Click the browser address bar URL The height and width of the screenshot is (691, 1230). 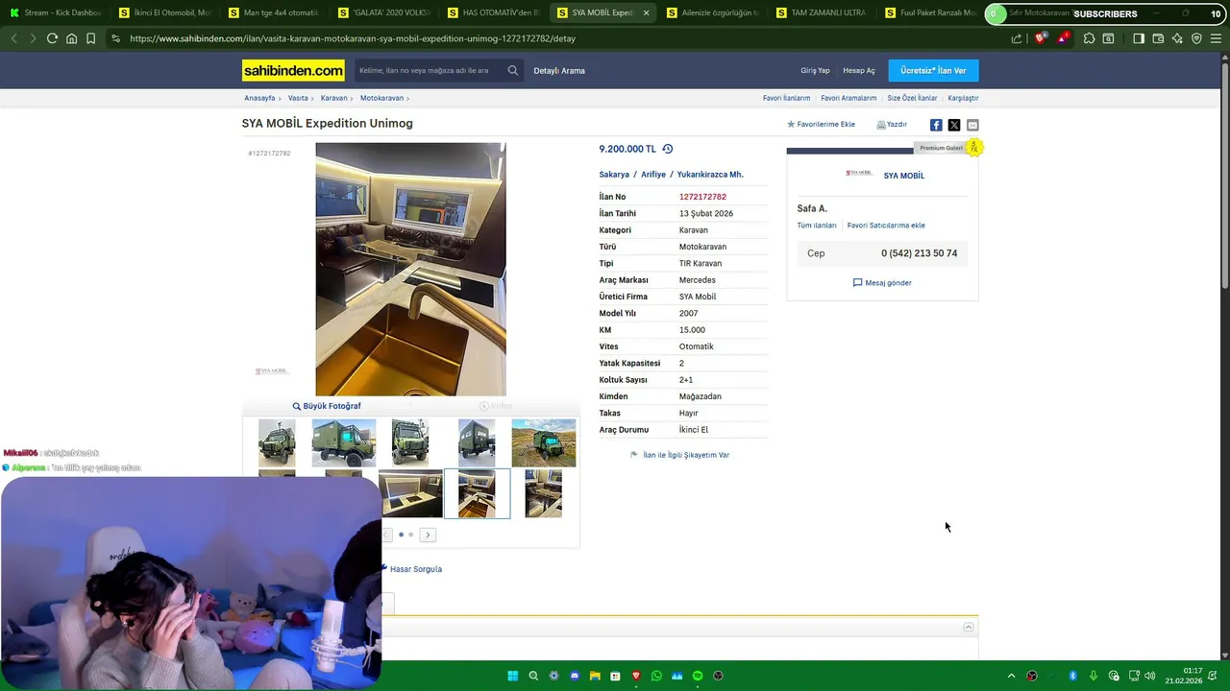(353, 38)
